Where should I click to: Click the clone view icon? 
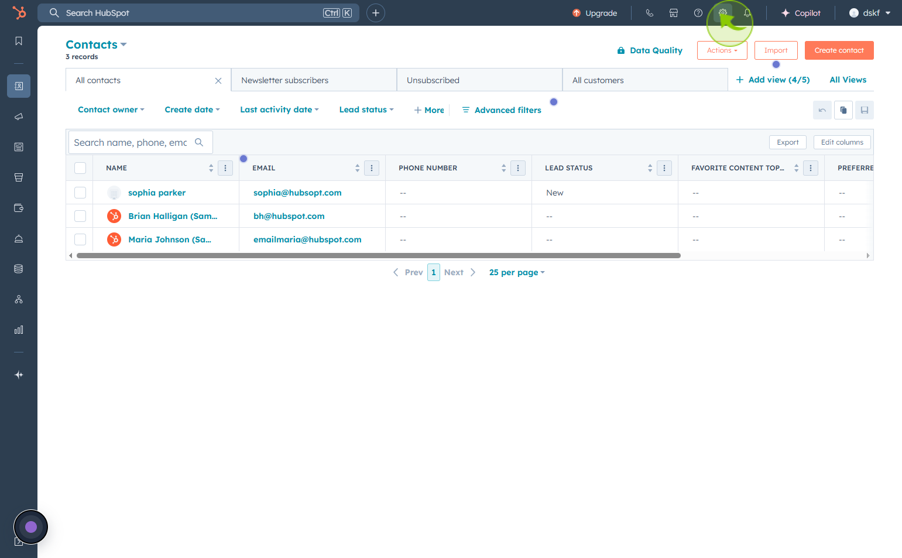tap(843, 110)
